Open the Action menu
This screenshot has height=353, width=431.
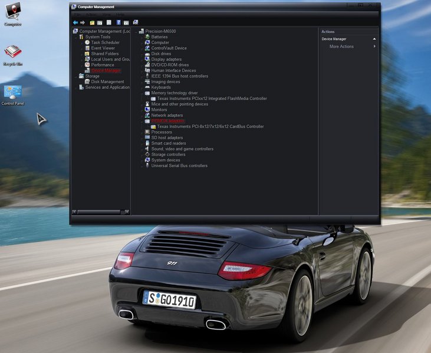click(91, 14)
